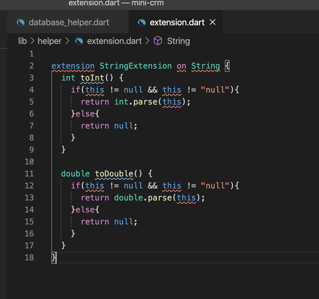Click the window title extension.dart — mini-crm
This screenshot has height=299, width=319.
pos(116,4)
